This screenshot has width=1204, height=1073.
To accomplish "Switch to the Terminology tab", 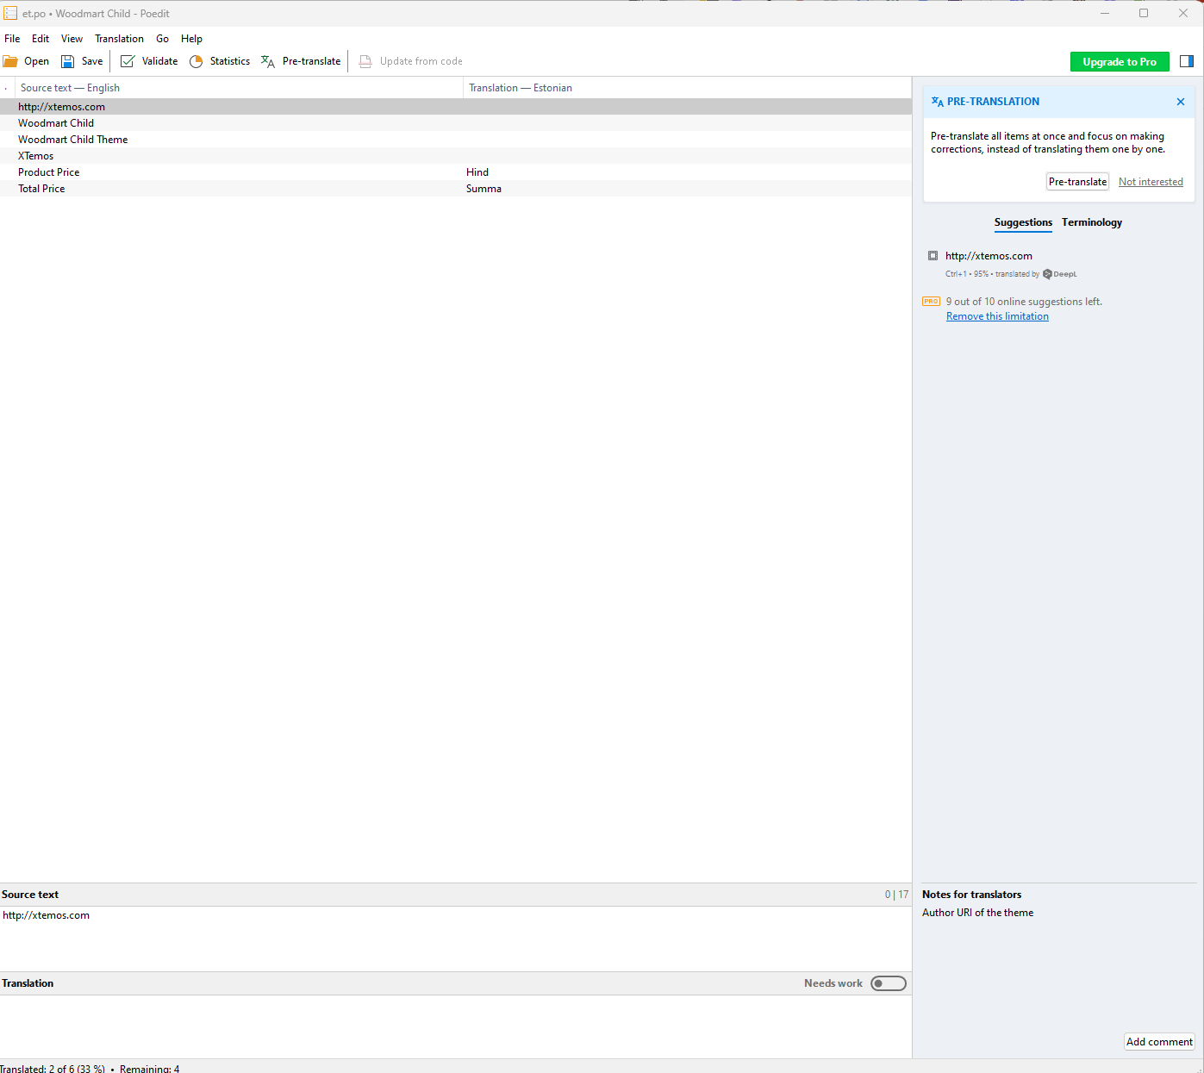I will click(1092, 222).
